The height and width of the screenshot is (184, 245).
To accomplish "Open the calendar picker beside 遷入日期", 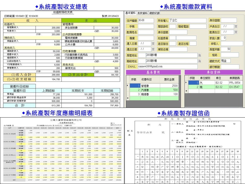I will pyautogui.click(x=153, y=44).
